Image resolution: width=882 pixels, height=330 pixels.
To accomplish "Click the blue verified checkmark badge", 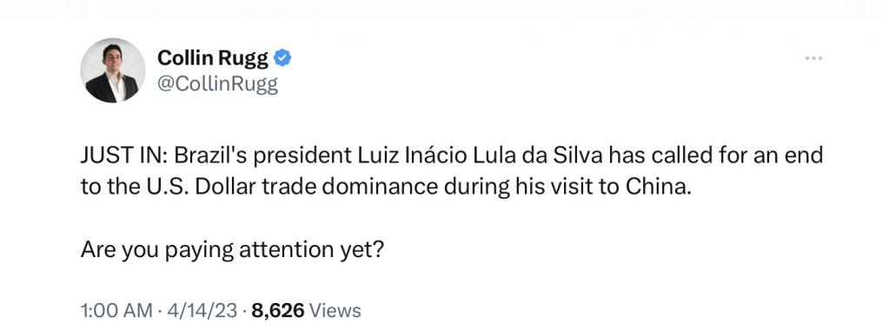I will (282, 58).
